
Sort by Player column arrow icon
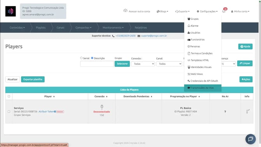click(54, 96)
